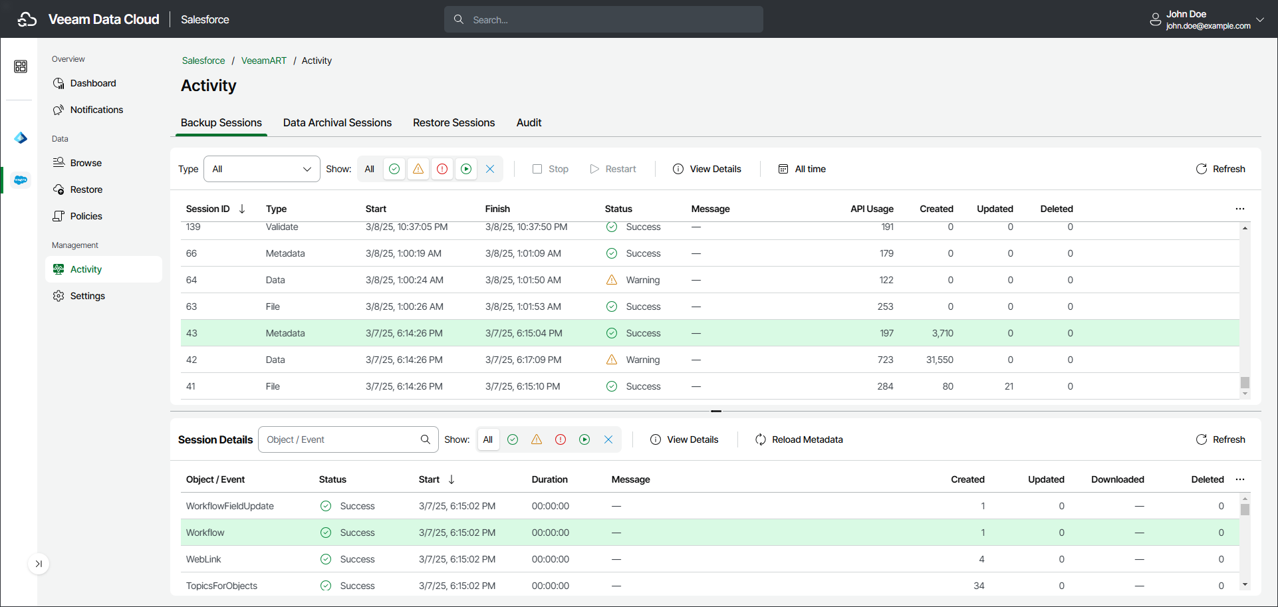Viewport: 1278px width, 607px height.
Task: Click the Salesforce breadcrumb link
Action: click(203, 61)
